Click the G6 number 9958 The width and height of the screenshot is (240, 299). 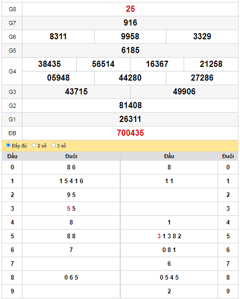130,36
